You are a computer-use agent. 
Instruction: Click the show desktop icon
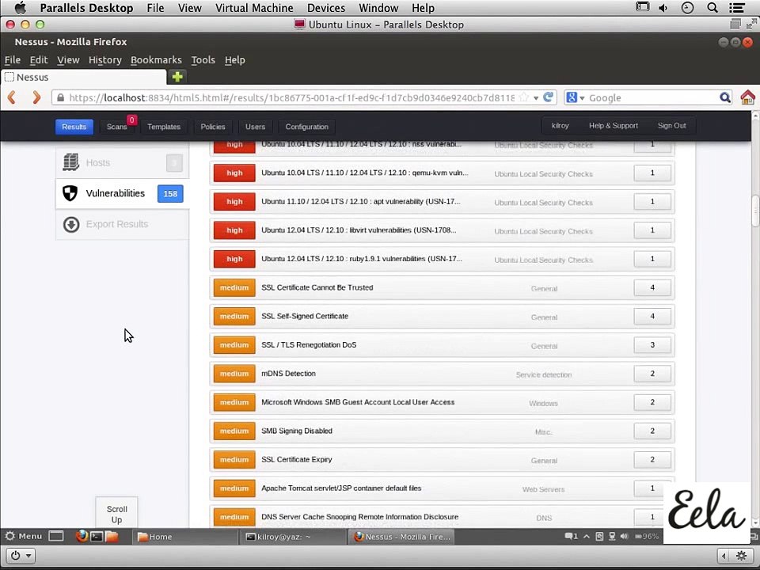pyautogui.click(x=56, y=536)
